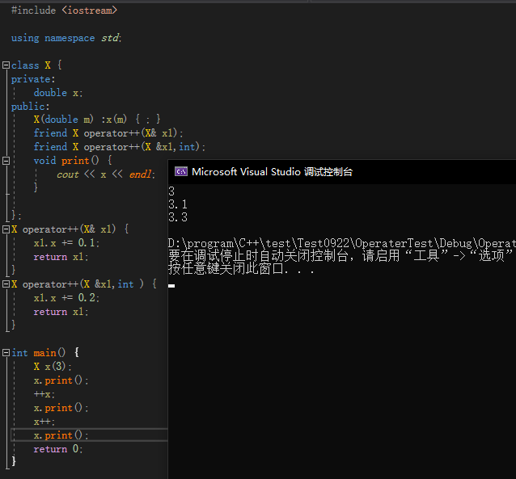Click the debug console window icon
516x479 pixels.
tap(181, 171)
